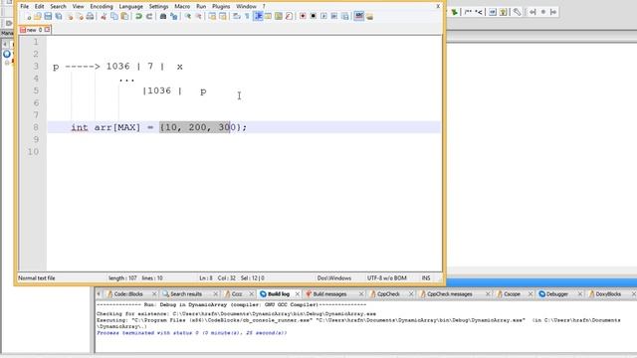The width and height of the screenshot is (637, 358).
Task: Open the Encoding menu
Action: [102, 7]
